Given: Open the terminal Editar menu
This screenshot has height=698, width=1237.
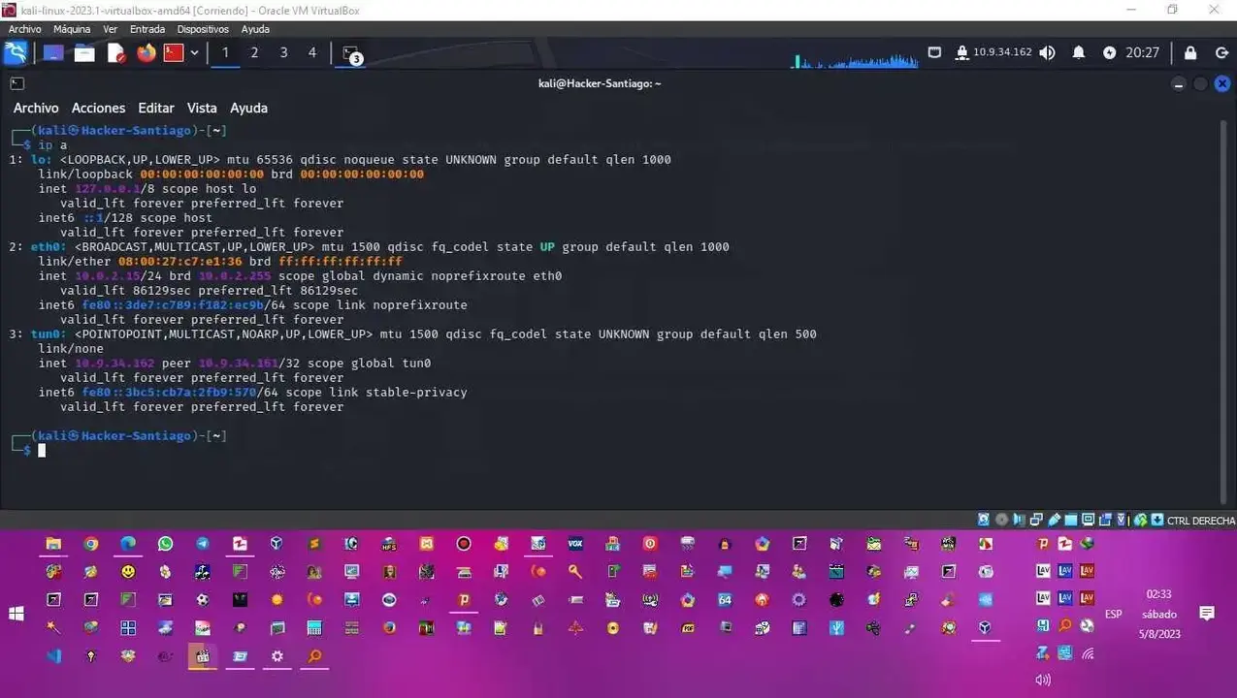Looking at the screenshot, I should (156, 108).
